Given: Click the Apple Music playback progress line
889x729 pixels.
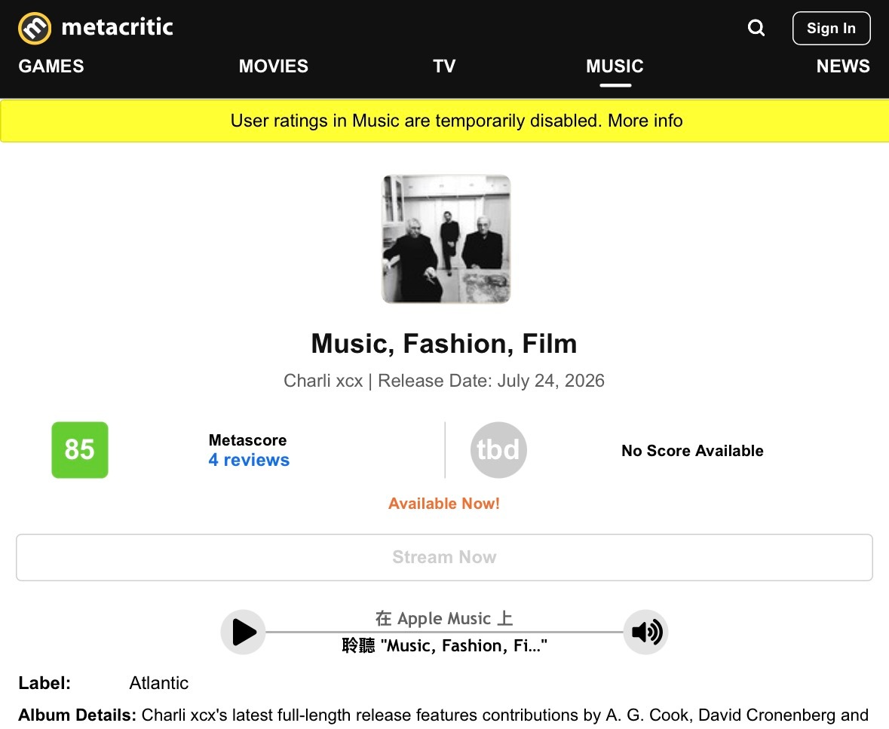Looking at the screenshot, I should [445, 632].
